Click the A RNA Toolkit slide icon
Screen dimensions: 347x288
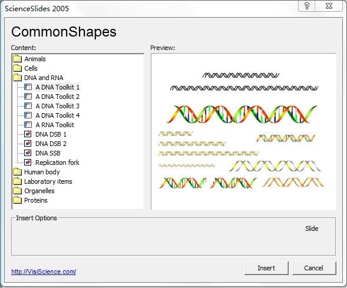28,125
